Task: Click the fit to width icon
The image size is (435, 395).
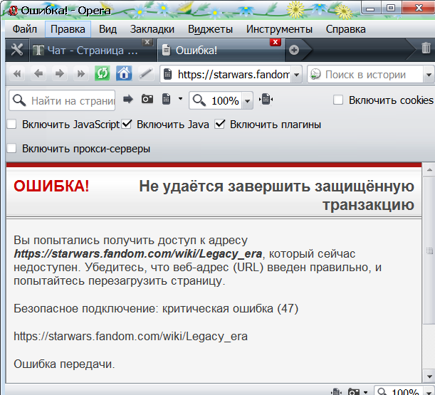Action: [x=266, y=100]
